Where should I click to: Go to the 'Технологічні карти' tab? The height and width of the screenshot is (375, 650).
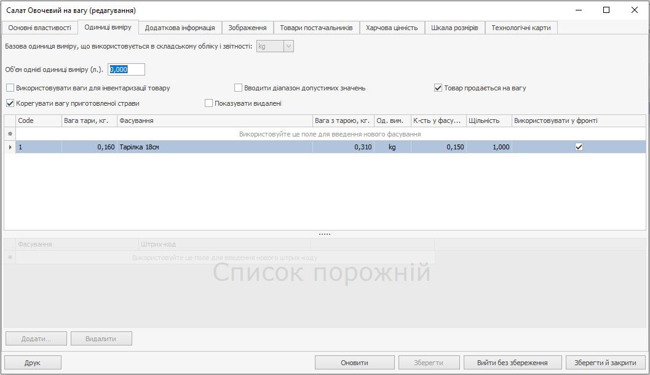tap(521, 28)
